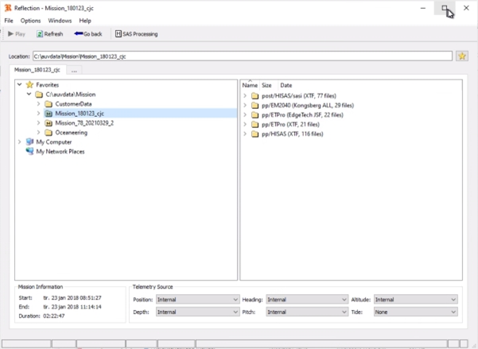Expand post/HISAS/sasi file group
Screen dimensions: 478x349
[x=245, y=95]
